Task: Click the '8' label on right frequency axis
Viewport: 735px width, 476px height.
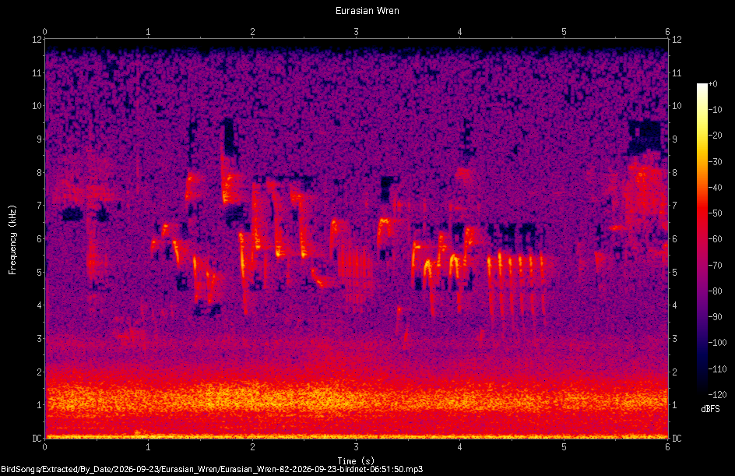Action: pos(674,173)
